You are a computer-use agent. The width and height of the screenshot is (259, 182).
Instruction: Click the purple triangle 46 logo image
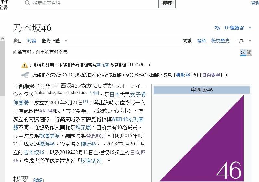pyautogui.click(x=202, y=139)
